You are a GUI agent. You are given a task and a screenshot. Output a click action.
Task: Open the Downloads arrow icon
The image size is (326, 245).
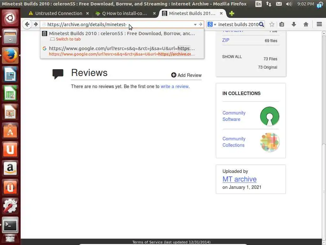pos(294,24)
